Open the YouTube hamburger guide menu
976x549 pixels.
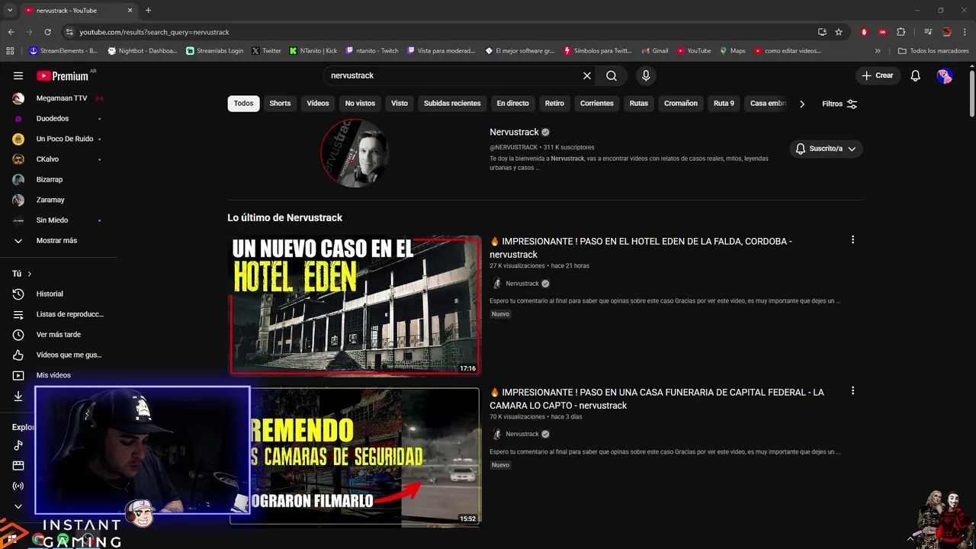click(x=18, y=75)
